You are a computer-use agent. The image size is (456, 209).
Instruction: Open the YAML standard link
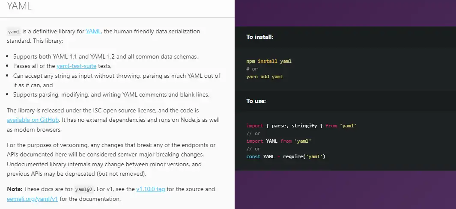(93, 31)
